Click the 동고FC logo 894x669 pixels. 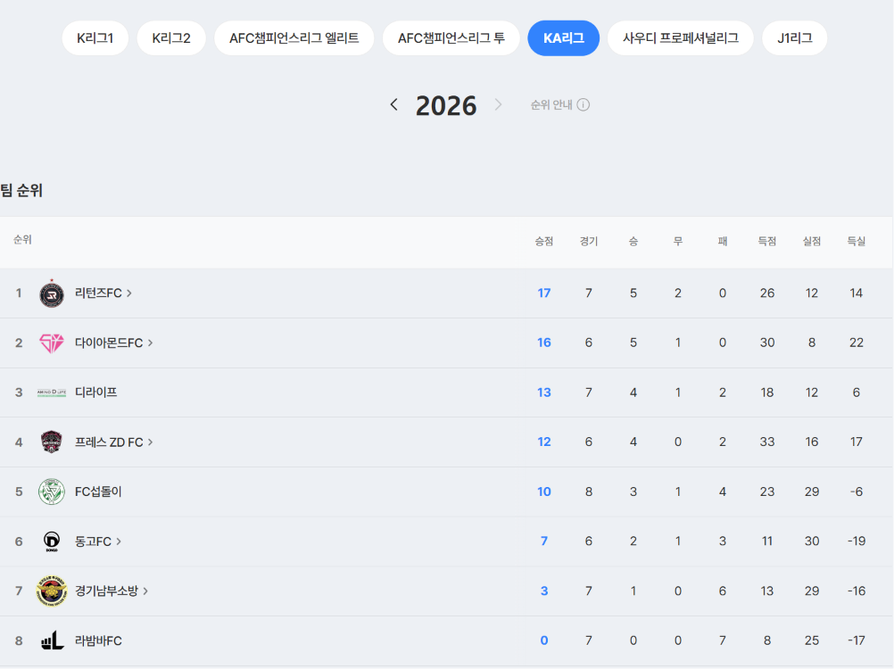(52, 541)
